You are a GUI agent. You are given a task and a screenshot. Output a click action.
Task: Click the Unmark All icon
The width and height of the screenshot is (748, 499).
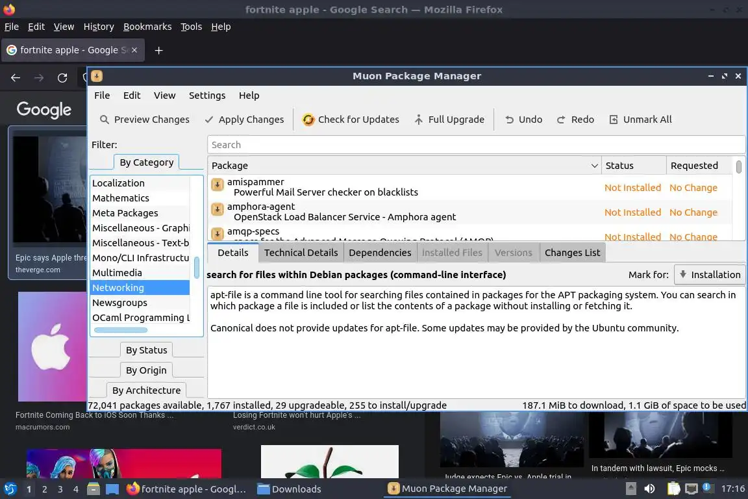point(614,120)
